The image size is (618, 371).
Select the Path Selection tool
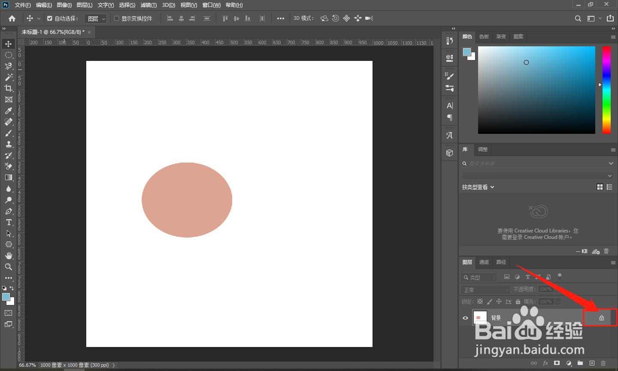(x=9, y=233)
